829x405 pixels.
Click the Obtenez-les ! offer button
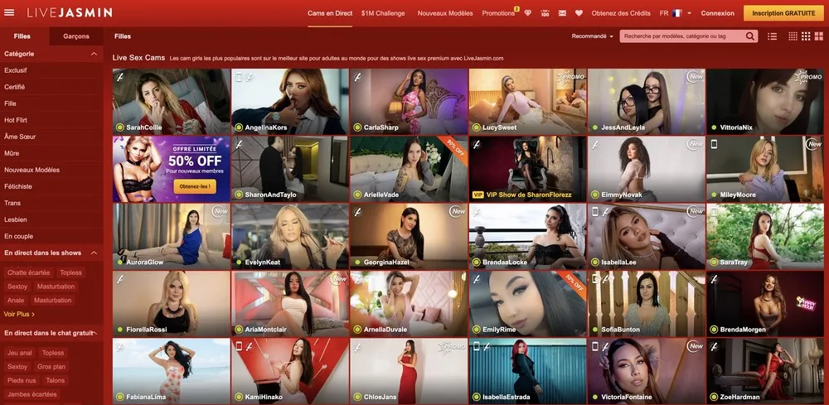[195, 186]
